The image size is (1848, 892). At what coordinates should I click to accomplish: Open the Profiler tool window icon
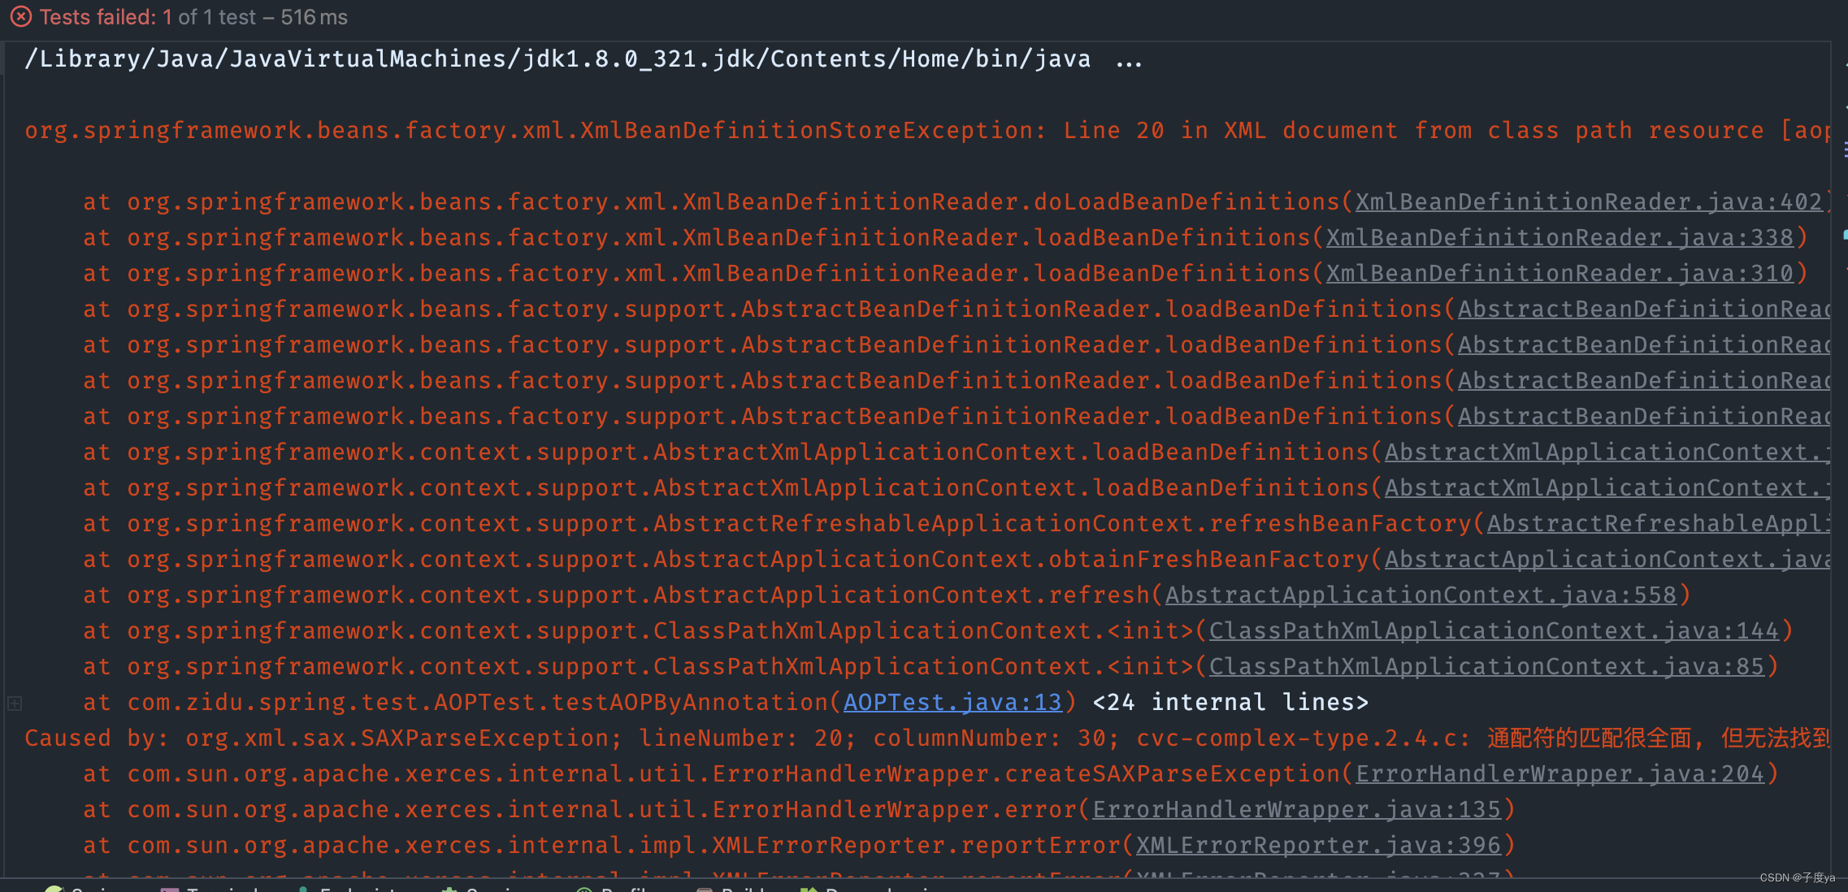point(584,888)
